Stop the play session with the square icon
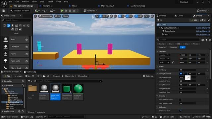 pyautogui.click(x=70, y=11)
